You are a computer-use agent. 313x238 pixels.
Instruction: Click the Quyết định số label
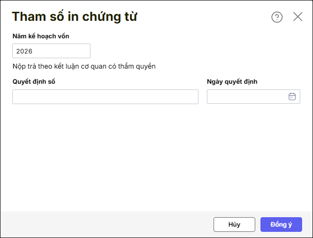[34, 81]
